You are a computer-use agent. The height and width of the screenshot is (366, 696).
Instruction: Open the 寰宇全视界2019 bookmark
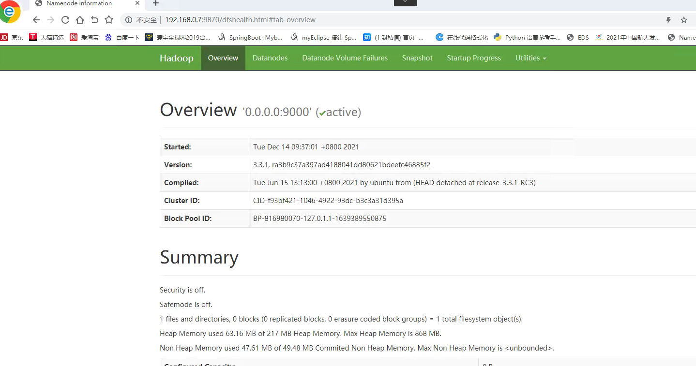pyautogui.click(x=178, y=37)
